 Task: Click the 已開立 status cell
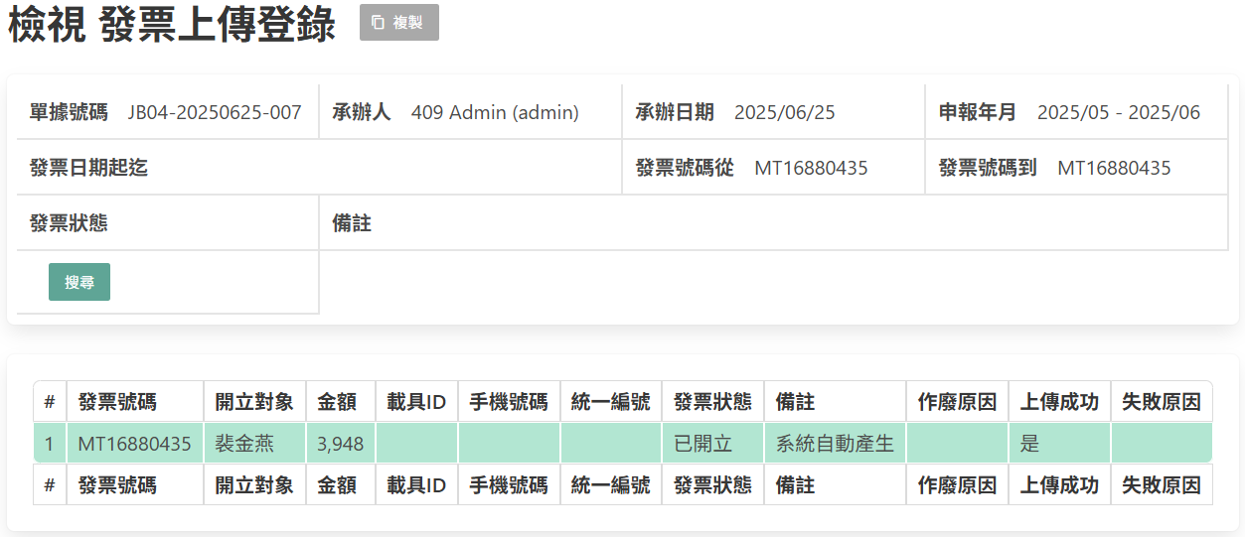point(702,444)
